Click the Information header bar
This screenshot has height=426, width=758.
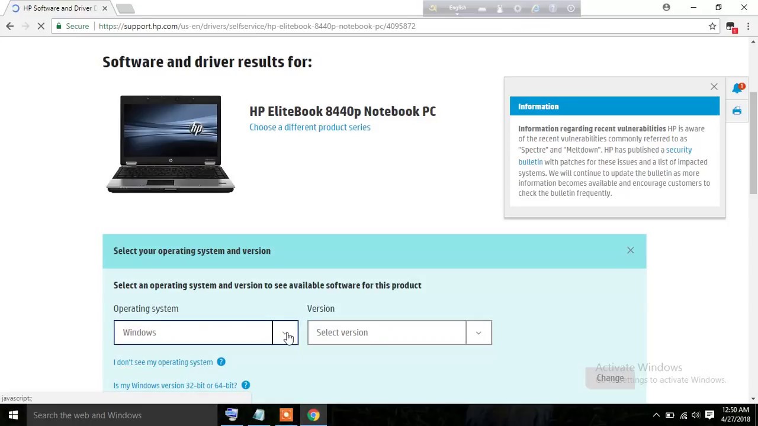click(615, 106)
